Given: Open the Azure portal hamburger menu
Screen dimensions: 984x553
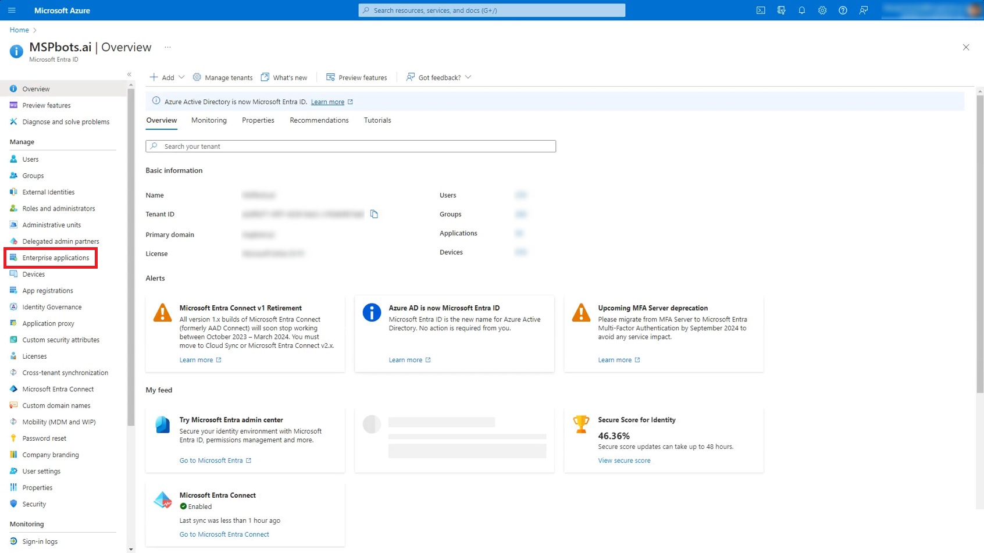Looking at the screenshot, I should coord(12,10).
